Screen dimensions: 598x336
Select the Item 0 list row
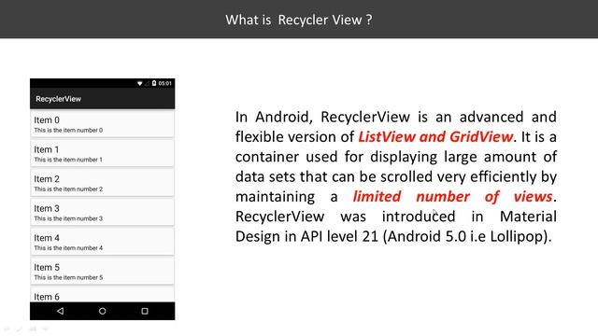point(102,124)
